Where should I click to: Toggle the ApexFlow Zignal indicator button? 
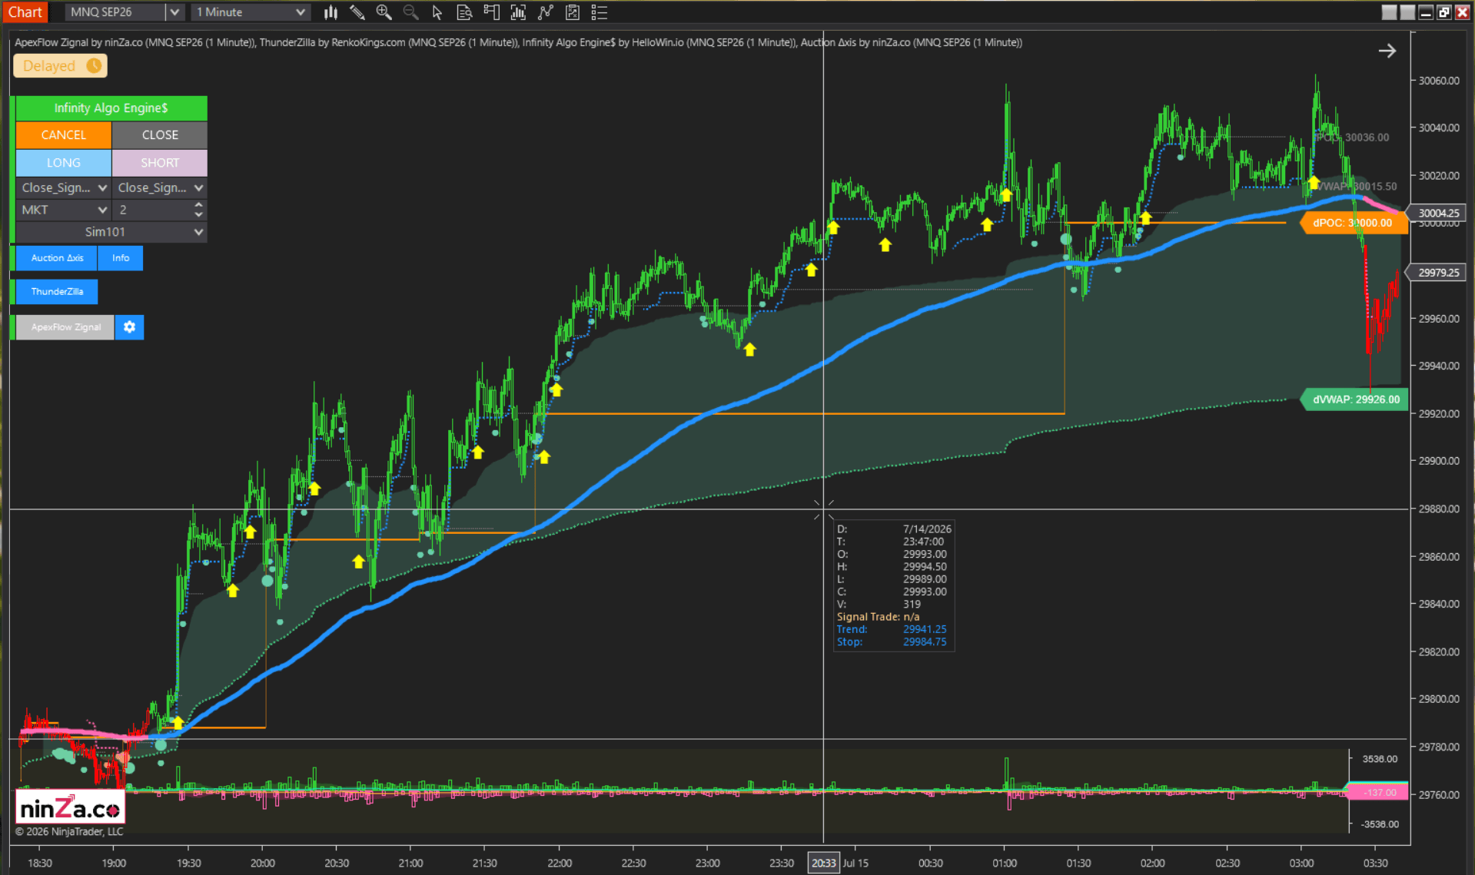tap(65, 327)
